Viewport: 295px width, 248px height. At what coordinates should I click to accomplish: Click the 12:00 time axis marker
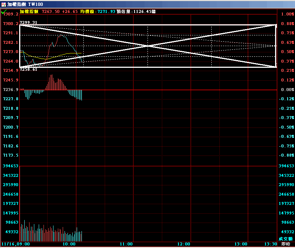(184, 244)
